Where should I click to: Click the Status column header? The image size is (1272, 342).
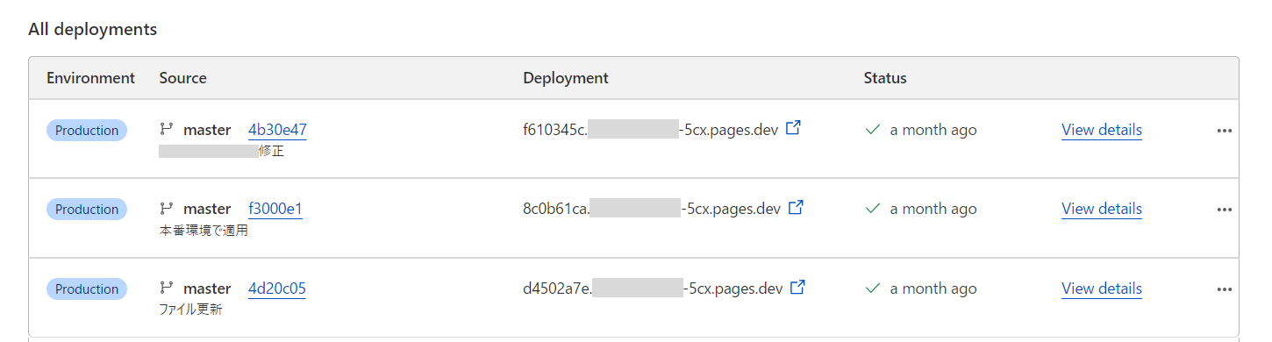pos(885,78)
